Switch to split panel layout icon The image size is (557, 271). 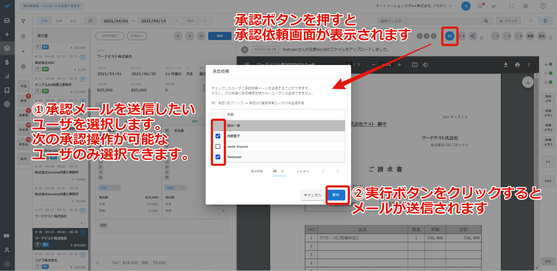coord(545,21)
